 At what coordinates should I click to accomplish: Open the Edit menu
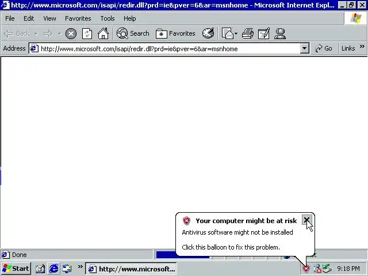pos(29,18)
